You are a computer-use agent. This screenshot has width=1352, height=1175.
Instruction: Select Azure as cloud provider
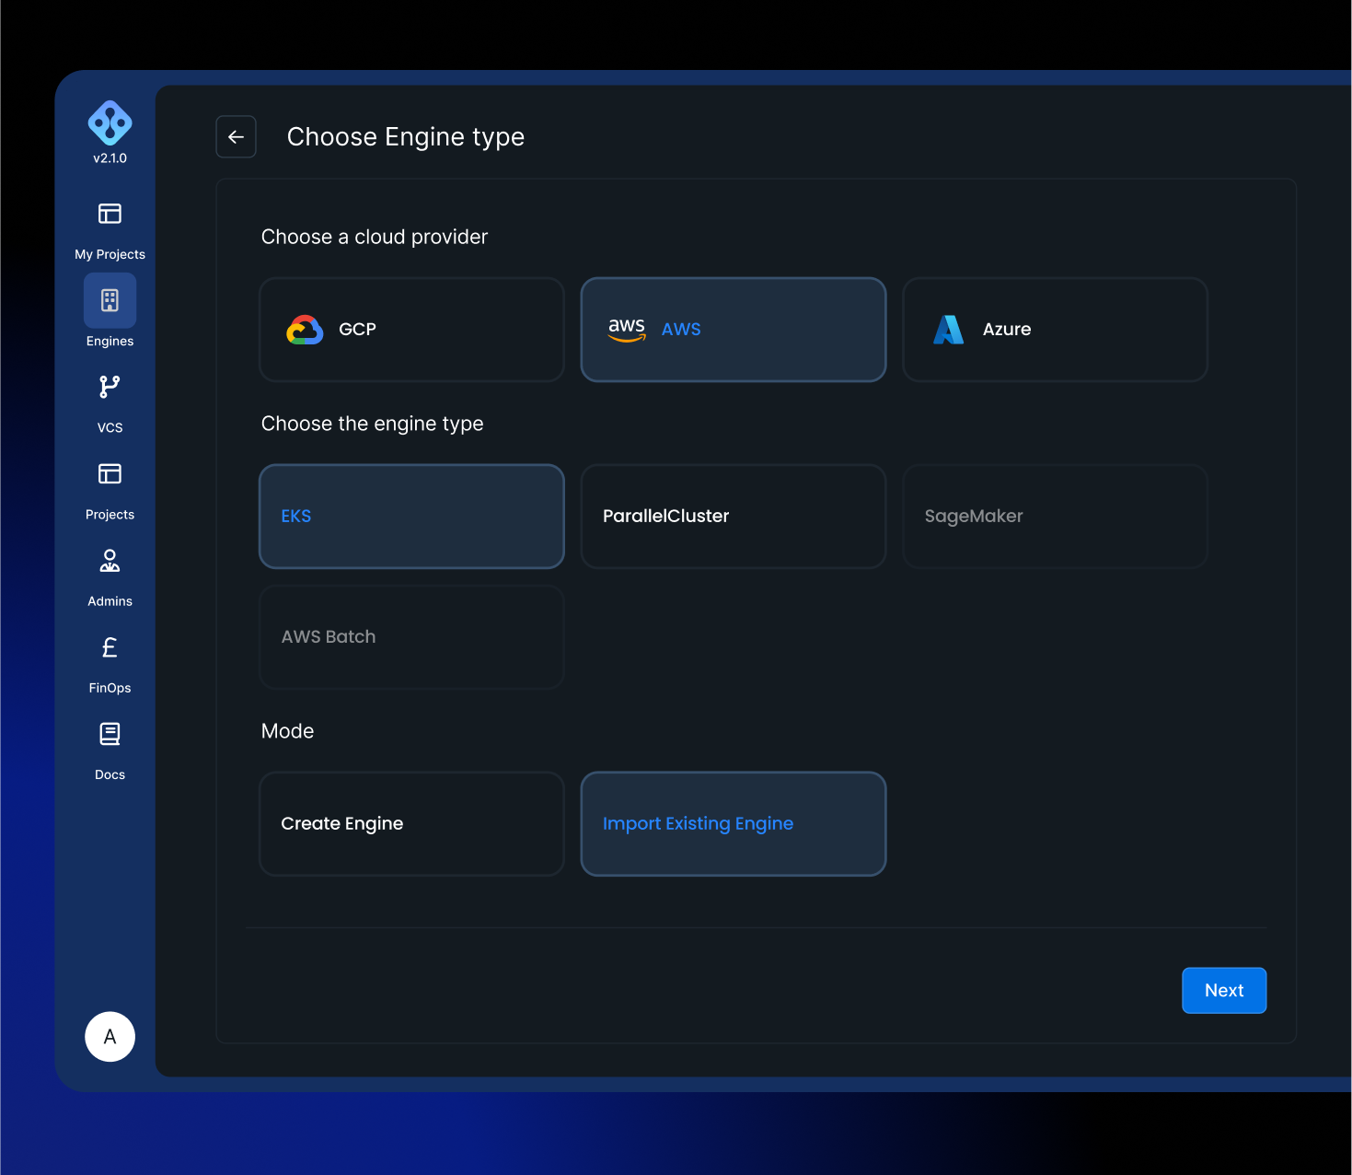1055,330
